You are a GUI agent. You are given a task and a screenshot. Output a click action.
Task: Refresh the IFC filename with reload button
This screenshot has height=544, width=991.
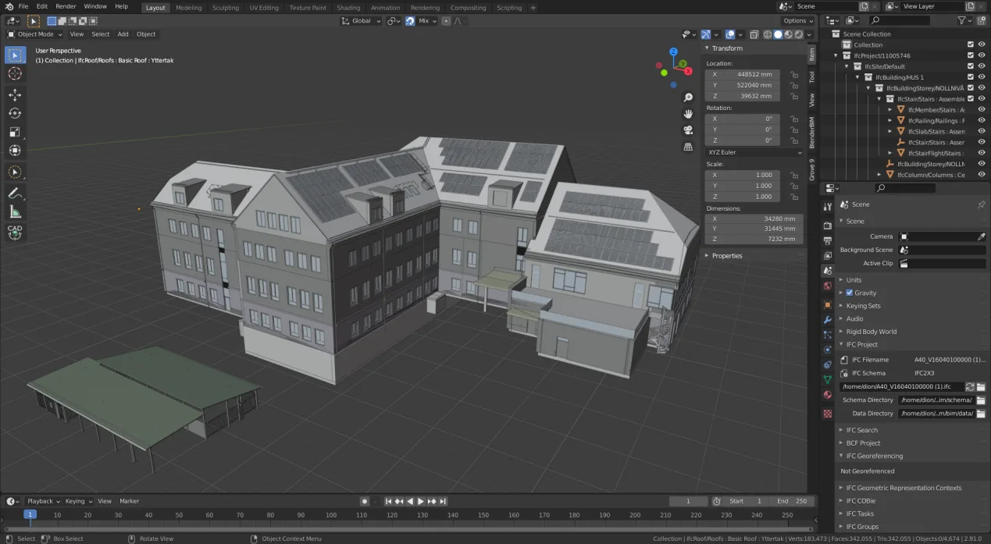[x=969, y=386]
